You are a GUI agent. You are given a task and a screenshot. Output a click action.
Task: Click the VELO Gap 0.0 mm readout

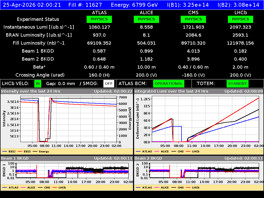[x=61, y=84]
